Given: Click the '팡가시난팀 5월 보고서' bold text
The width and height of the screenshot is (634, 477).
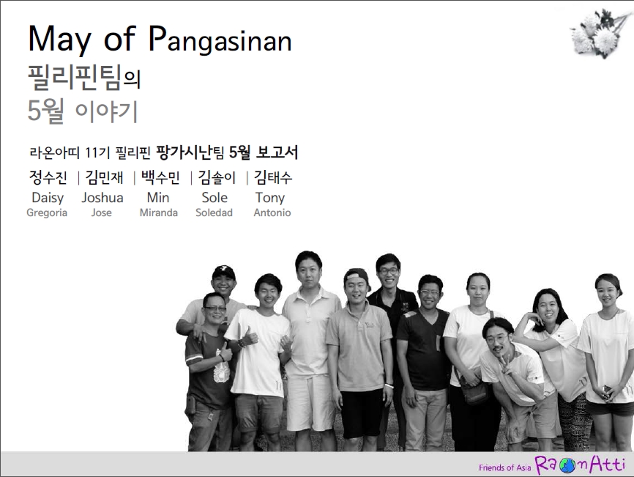Looking at the screenshot, I should pos(227,152).
